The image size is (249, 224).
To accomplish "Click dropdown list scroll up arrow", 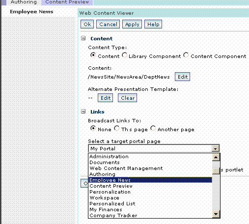I will pos(216,157).
